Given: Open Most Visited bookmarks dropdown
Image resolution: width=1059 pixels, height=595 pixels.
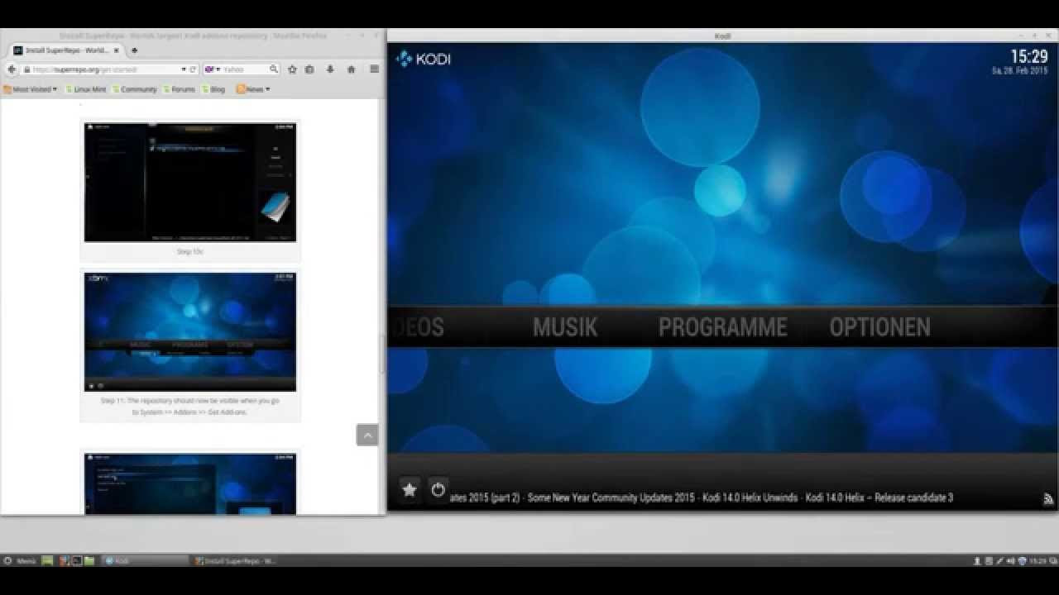Looking at the screenshot, I should pyautogui.click(x=31, y=89).
